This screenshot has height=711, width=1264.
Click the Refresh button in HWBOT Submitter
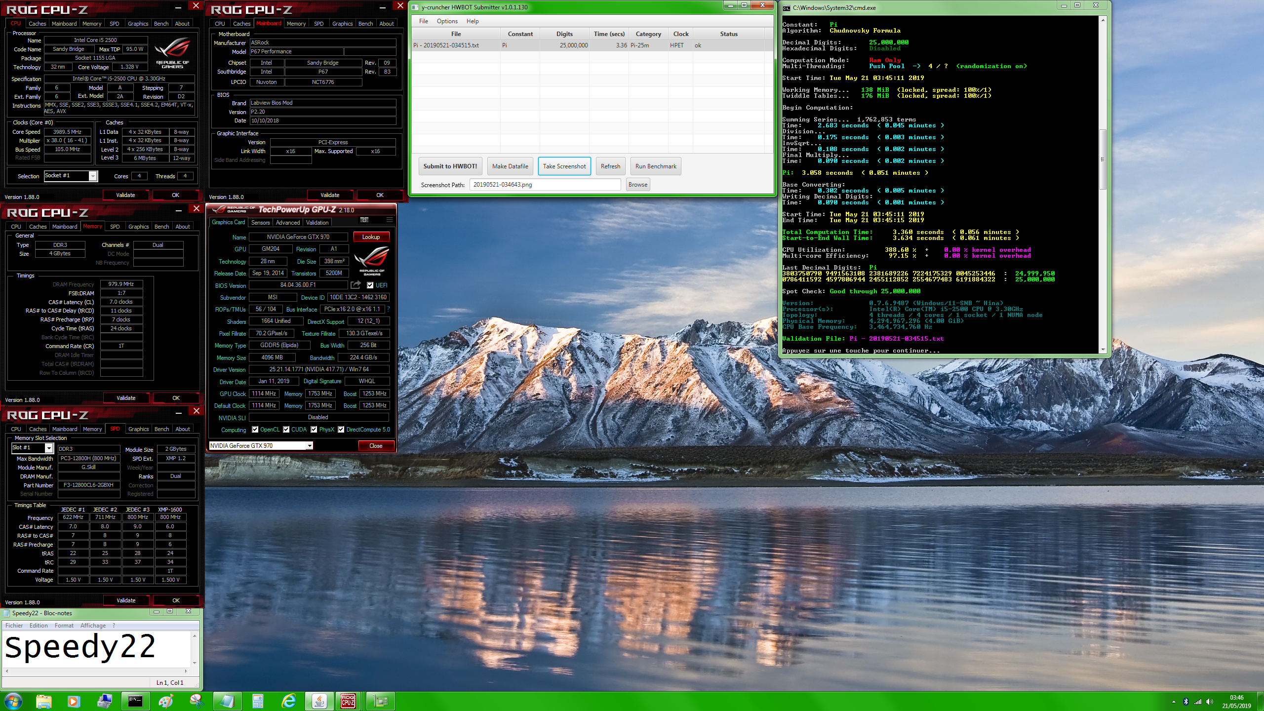click(610, 166)
